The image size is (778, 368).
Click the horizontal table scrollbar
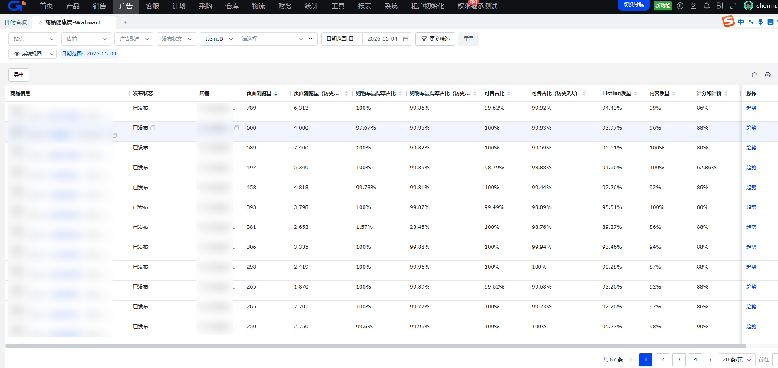tap(376, 346)
